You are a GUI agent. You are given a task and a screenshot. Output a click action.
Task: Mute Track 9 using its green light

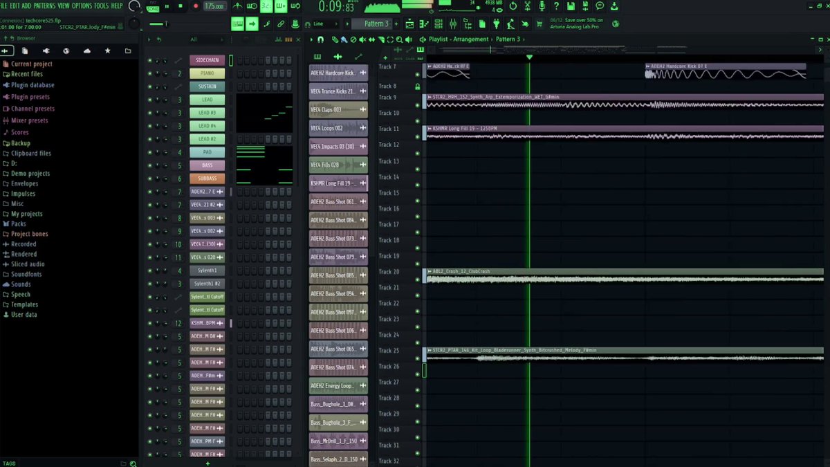[x=417, y=105]
